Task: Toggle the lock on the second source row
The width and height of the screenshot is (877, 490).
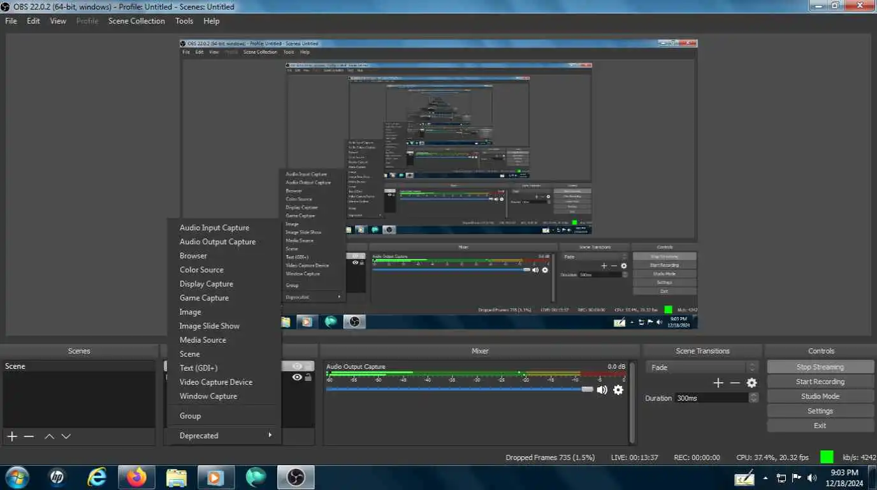Action: (308, 378)
